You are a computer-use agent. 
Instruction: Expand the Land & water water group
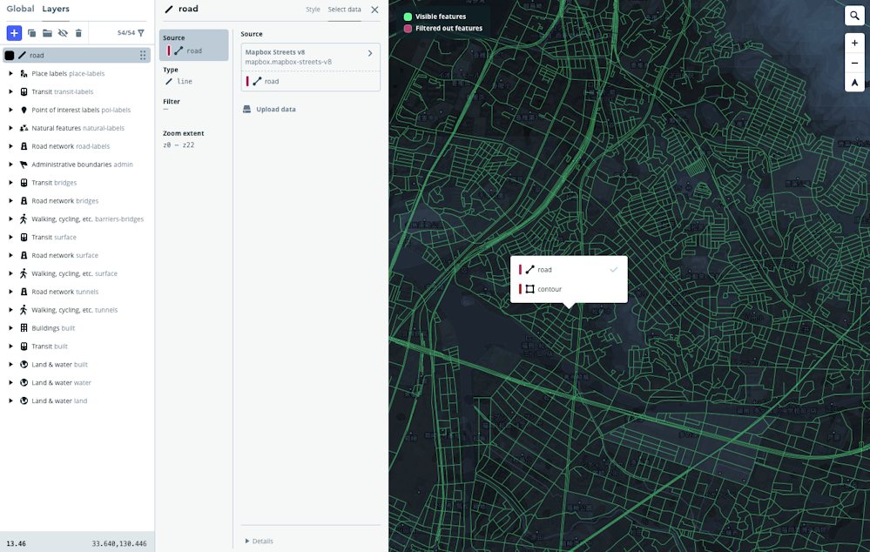coord(10,383)
